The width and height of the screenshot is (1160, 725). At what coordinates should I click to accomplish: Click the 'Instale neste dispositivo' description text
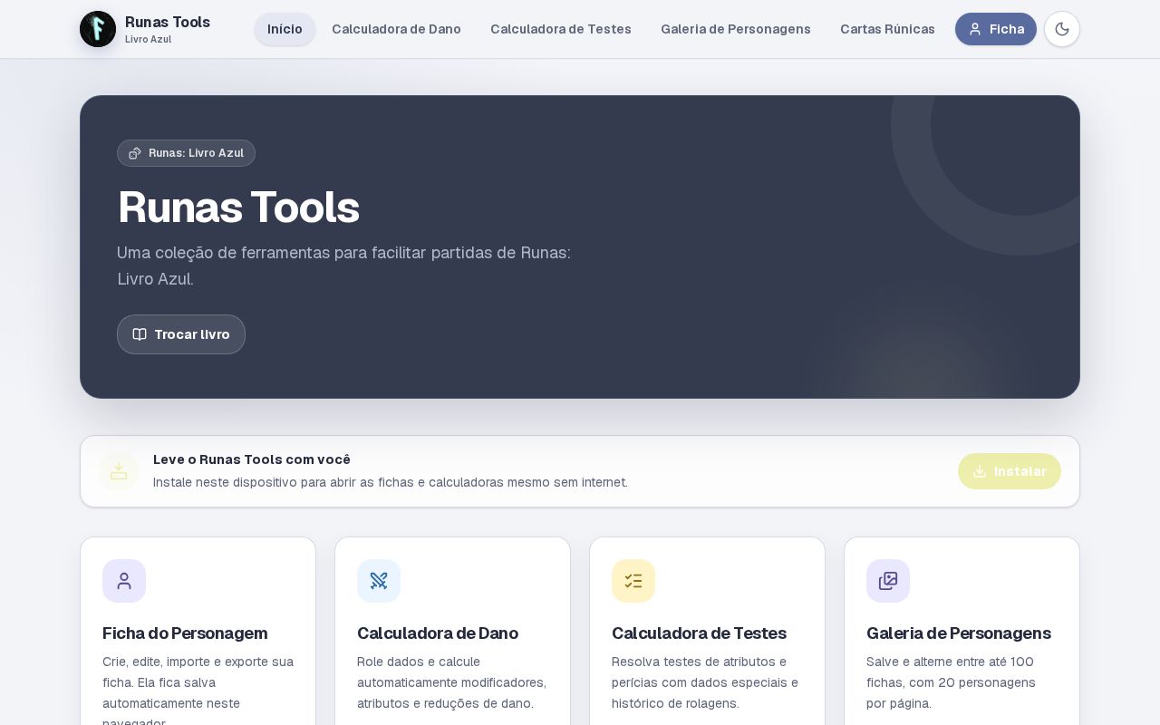click(x=391, y=482)
